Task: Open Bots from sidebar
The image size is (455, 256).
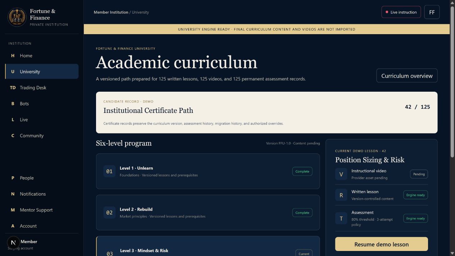Action: 42,104
